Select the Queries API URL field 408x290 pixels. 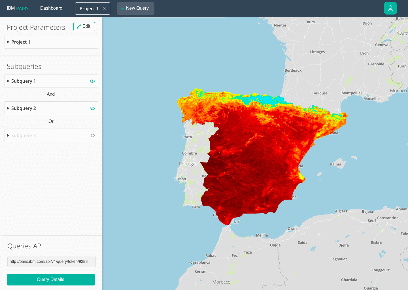(x=51, y=261)
